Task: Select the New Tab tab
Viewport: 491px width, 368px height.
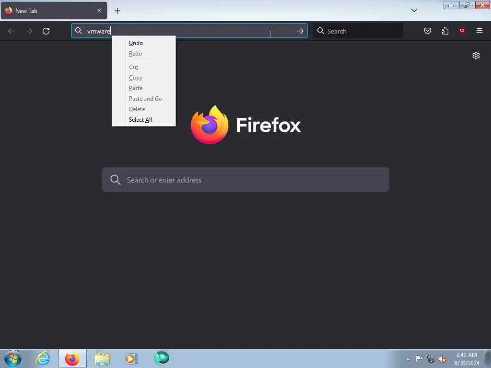Action: pyautogui.click(x=54, y=11)
